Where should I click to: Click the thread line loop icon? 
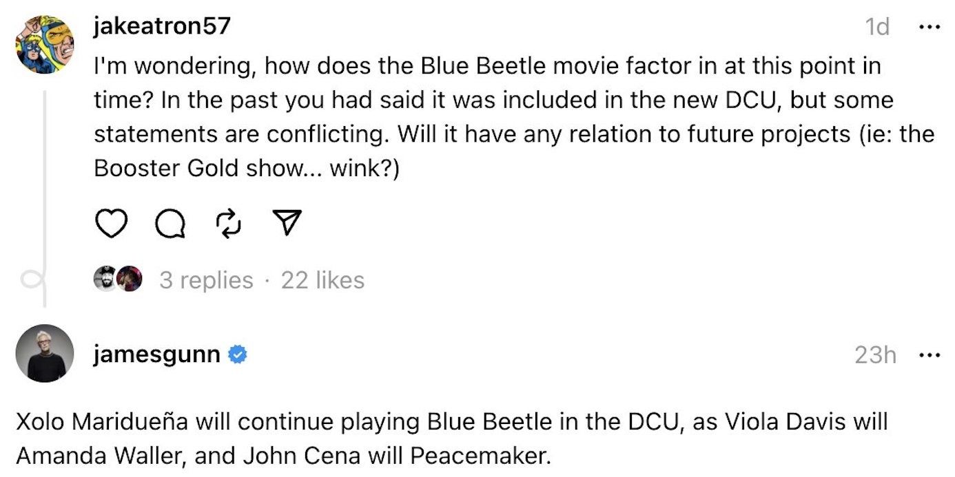point(33,280)
